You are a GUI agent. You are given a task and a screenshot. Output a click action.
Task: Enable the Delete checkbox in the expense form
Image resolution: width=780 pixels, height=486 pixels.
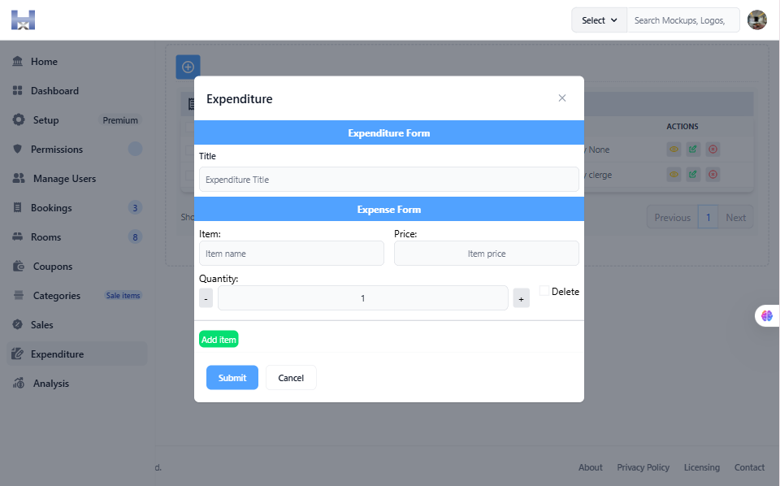coord(543,290)
